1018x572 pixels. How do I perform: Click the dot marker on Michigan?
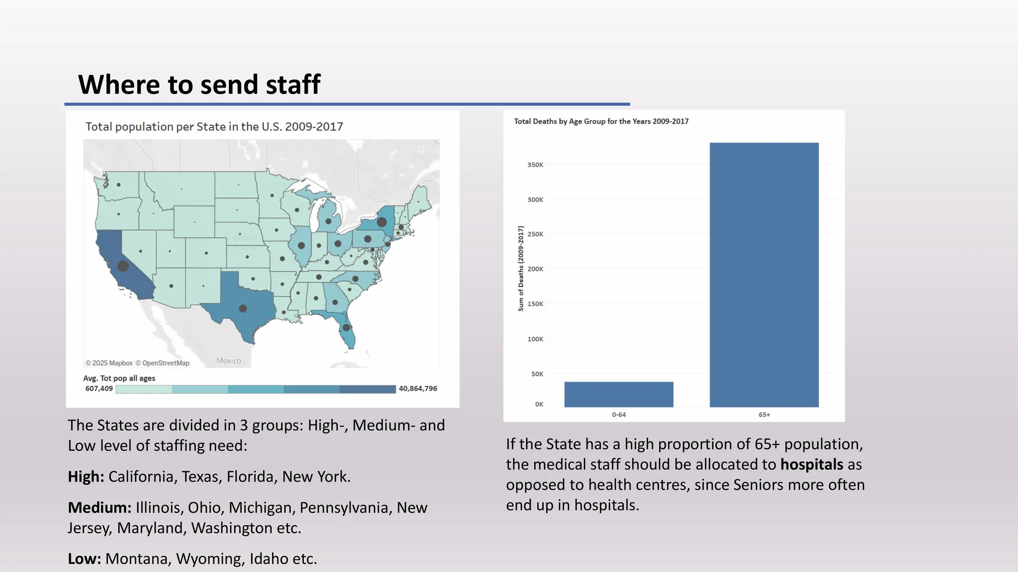point(328,221)
